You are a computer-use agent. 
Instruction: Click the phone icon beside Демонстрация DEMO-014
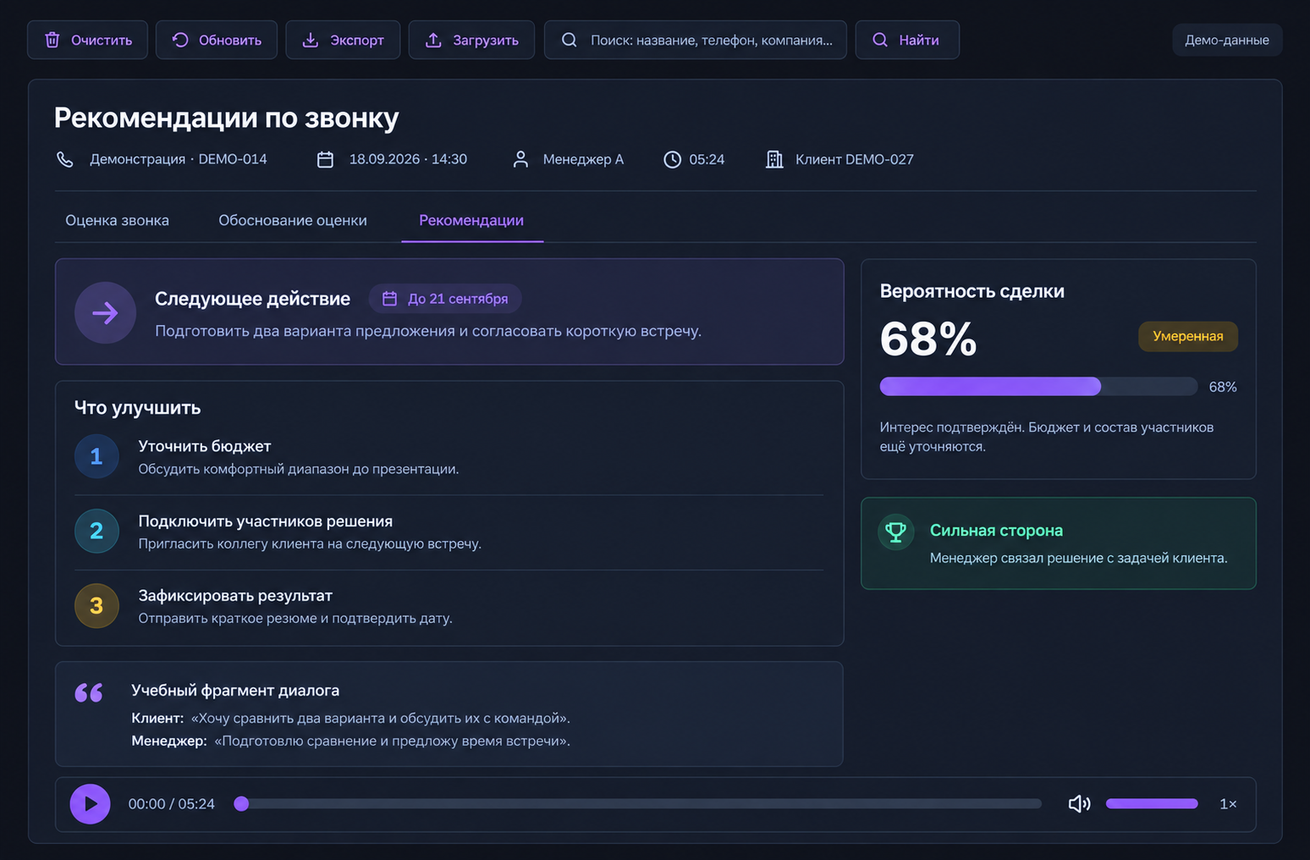[x=65, y=159]
